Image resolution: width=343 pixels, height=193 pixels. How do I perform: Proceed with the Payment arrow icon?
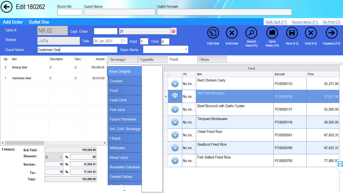(331, 33)
